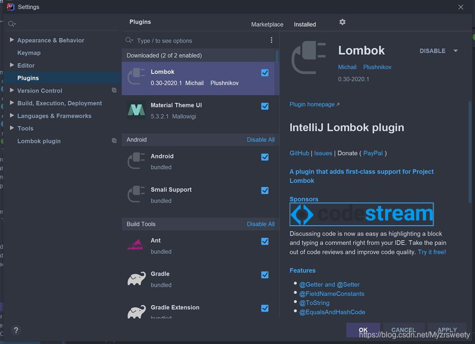Uncheck the Lombok plugin checkbox
Screen dimensions: 475x344
(x=265, y=73)
